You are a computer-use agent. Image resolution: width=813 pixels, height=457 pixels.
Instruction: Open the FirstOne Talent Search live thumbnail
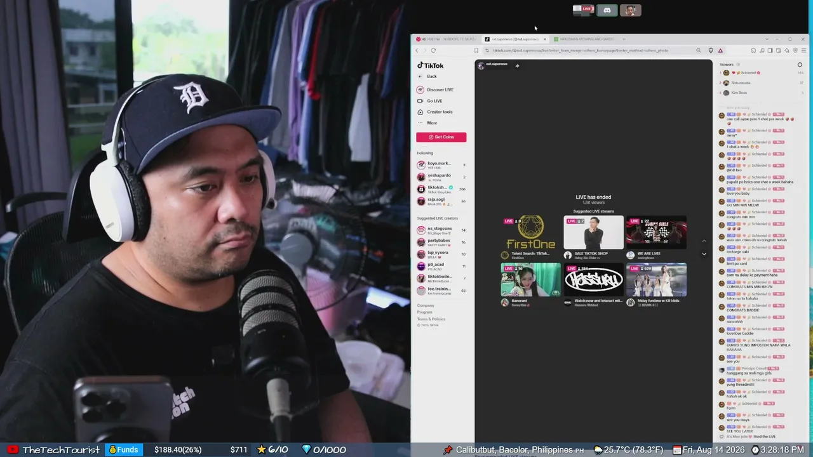pos(531,232)
